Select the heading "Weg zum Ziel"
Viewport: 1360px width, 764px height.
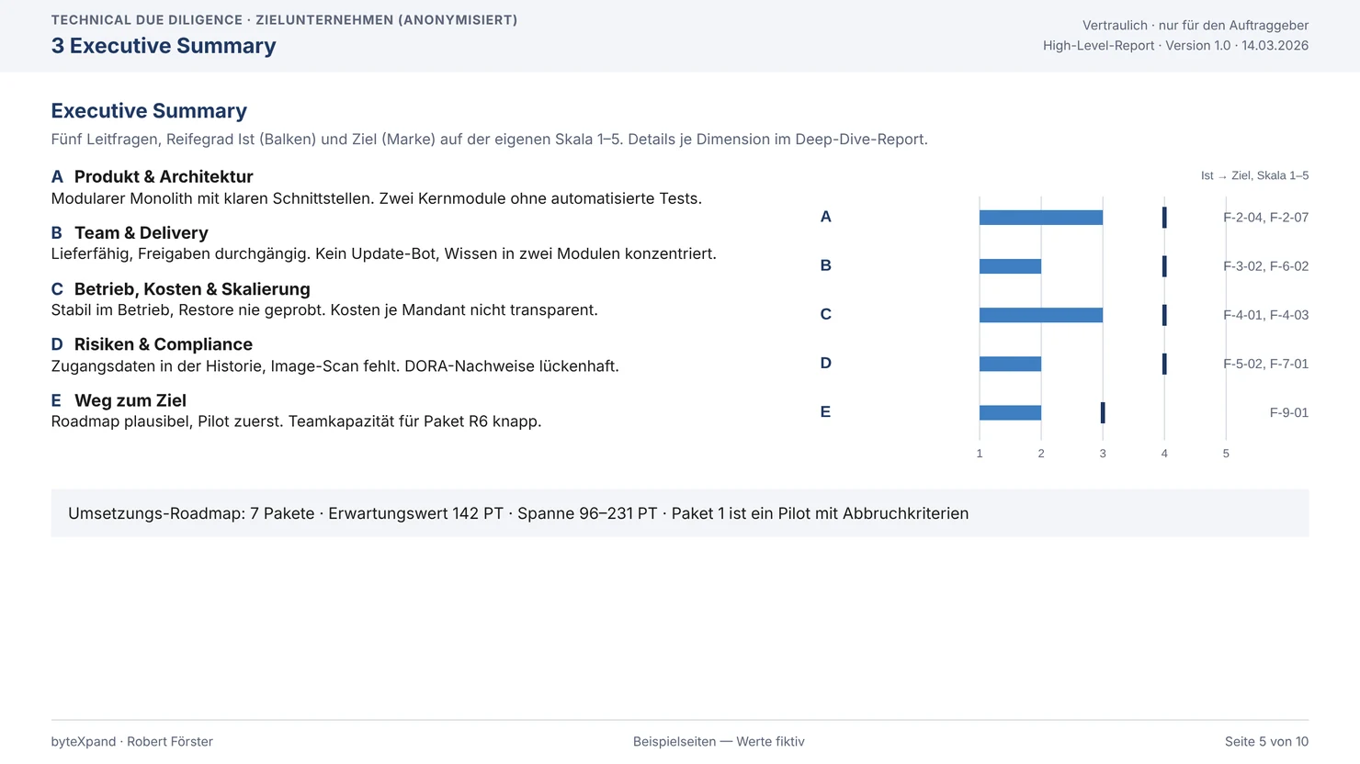pos(130,400)
